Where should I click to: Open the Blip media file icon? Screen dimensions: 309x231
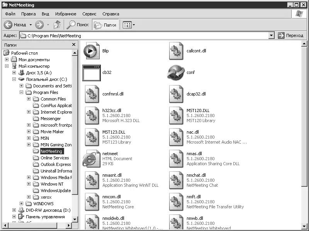coord(91,51)
